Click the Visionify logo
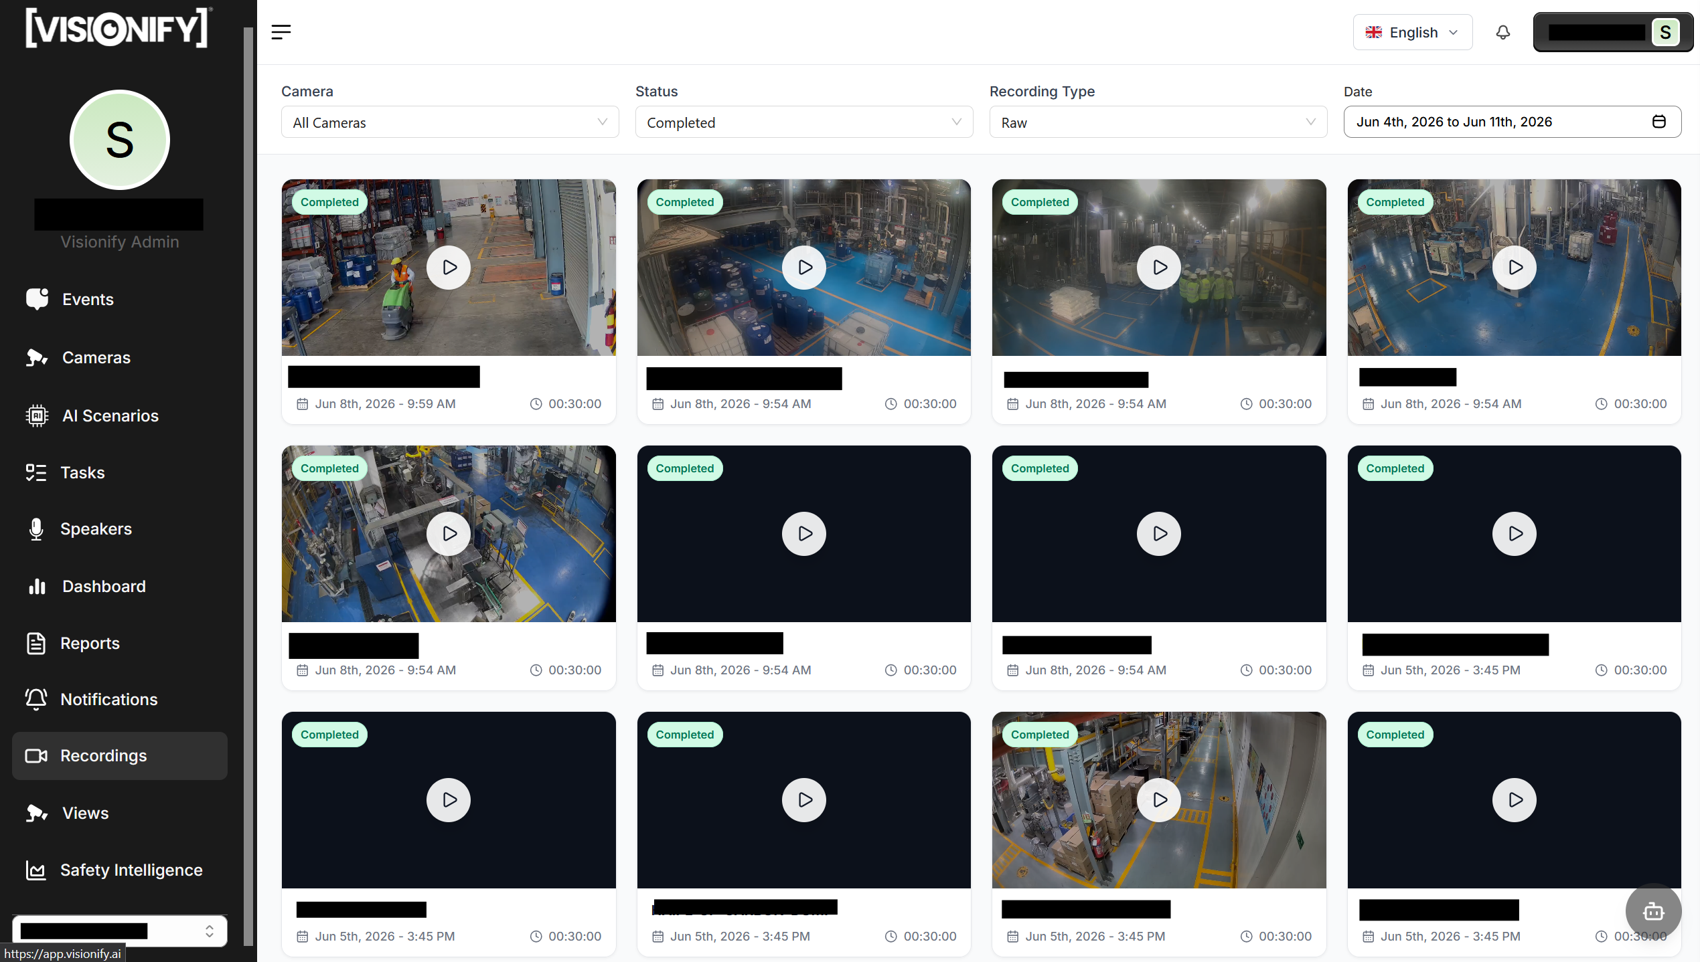 [119, 28]
